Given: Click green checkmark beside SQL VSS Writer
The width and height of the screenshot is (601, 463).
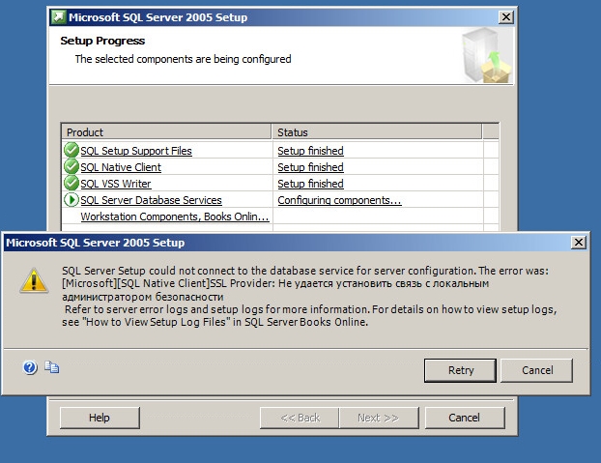Looking at the screenshot, I should pos(71,184).
